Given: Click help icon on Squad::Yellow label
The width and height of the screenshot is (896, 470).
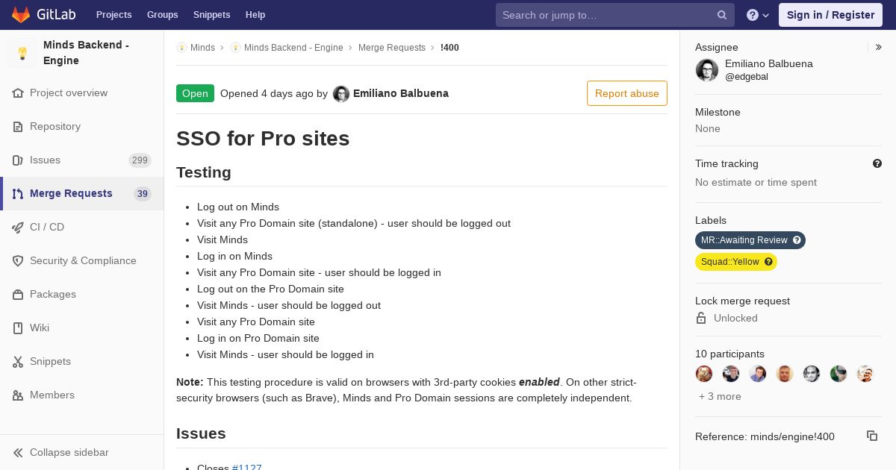Looking at the screenshot, I should click(768, 262).
